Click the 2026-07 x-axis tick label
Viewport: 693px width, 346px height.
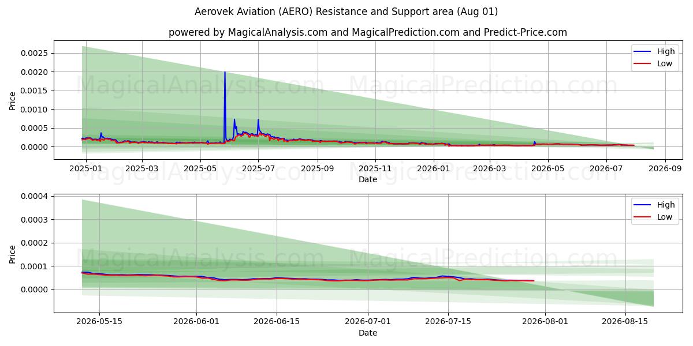606,168
